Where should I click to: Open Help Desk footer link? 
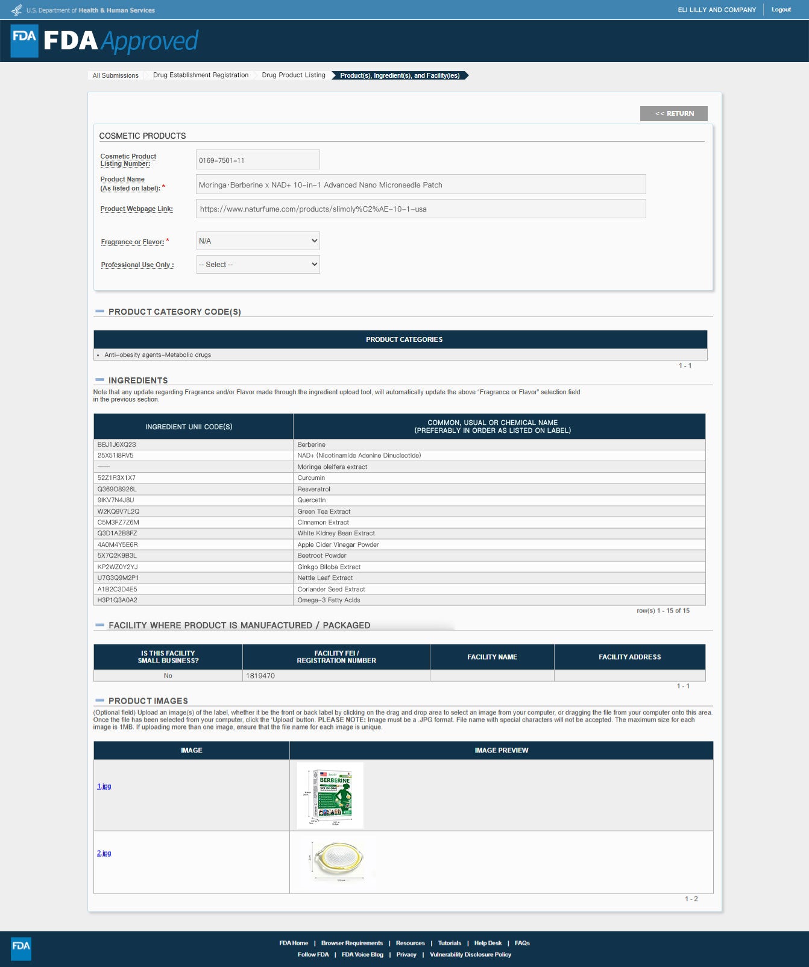[x=488, y=943]
